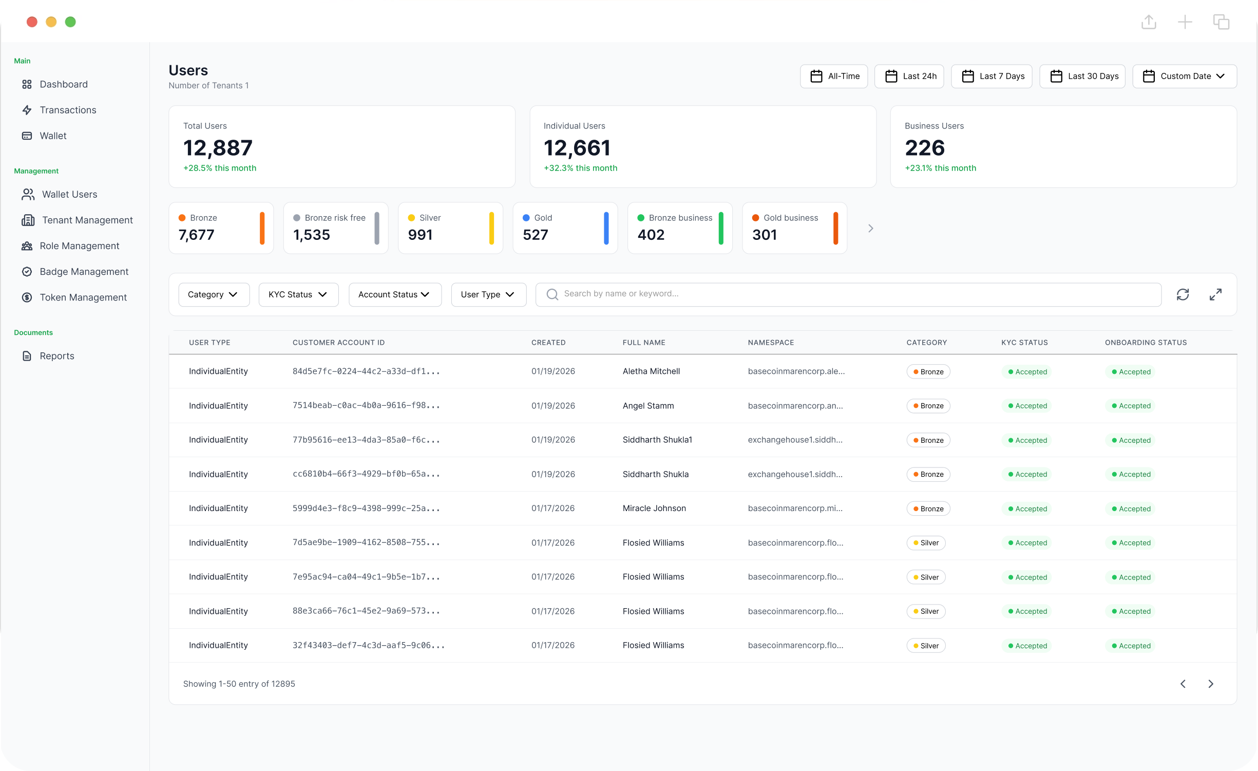
Task: Open the Category filter dropdown
Action: point(214,294)
